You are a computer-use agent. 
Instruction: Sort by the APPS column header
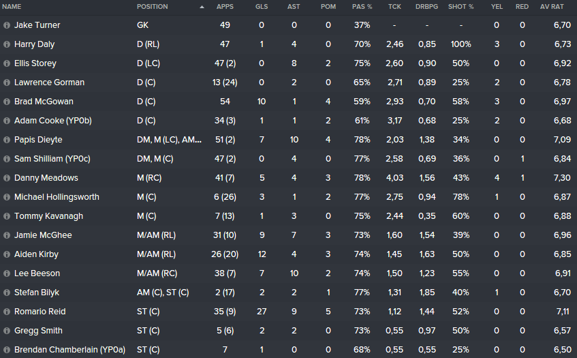coord(225,7)
